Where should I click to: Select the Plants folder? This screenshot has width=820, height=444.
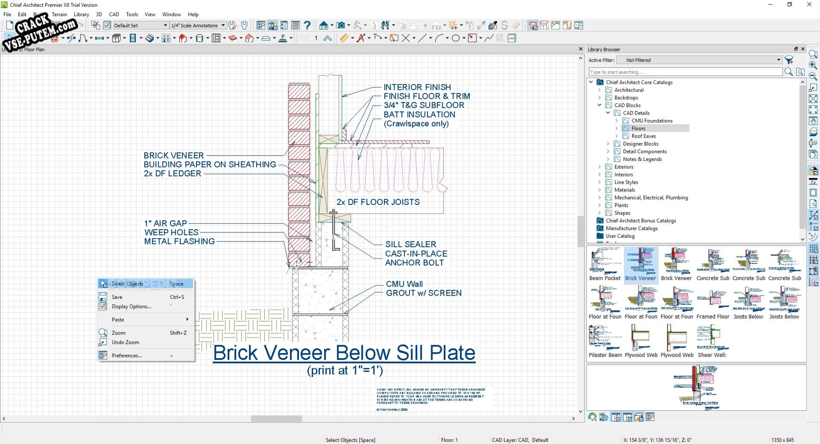(621, 205)
